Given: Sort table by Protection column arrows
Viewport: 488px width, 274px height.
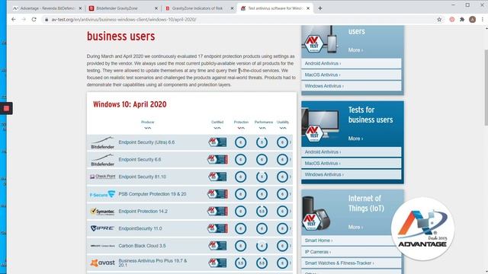Looking at the screenshot, I should pos(241,128).
